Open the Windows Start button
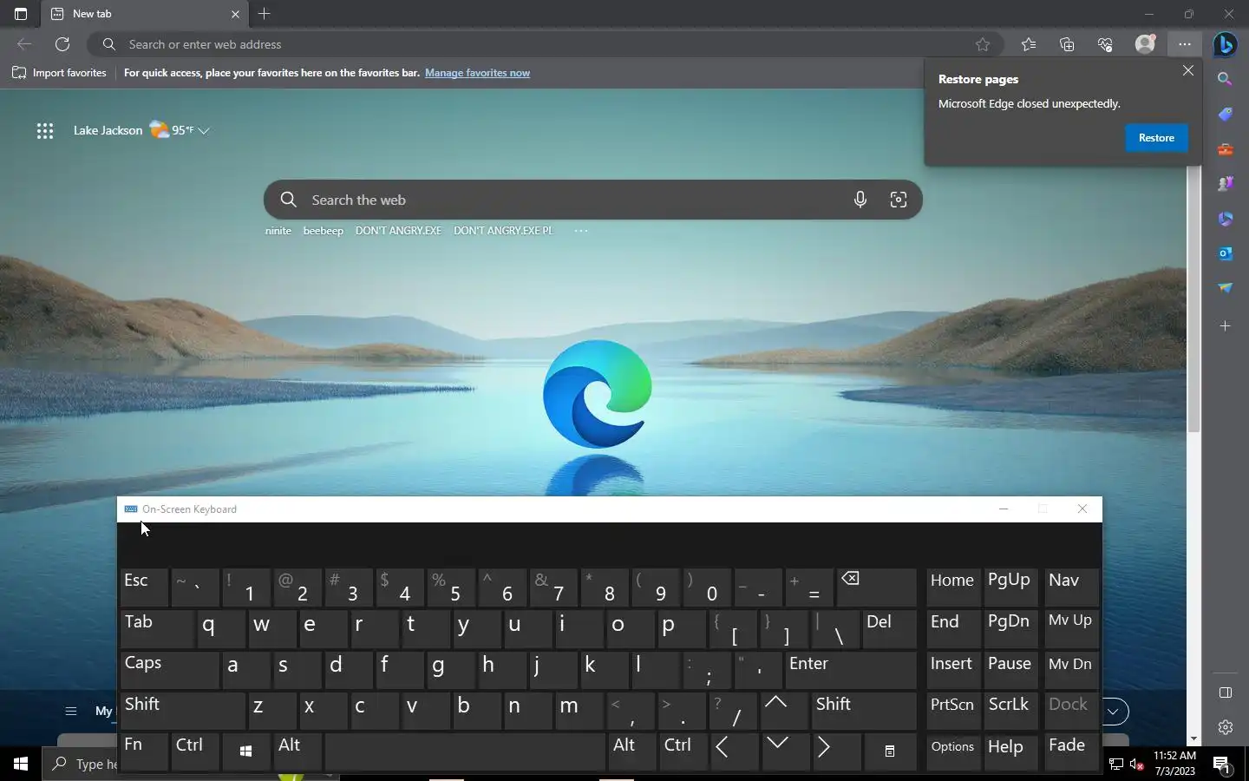 [21, 764]
